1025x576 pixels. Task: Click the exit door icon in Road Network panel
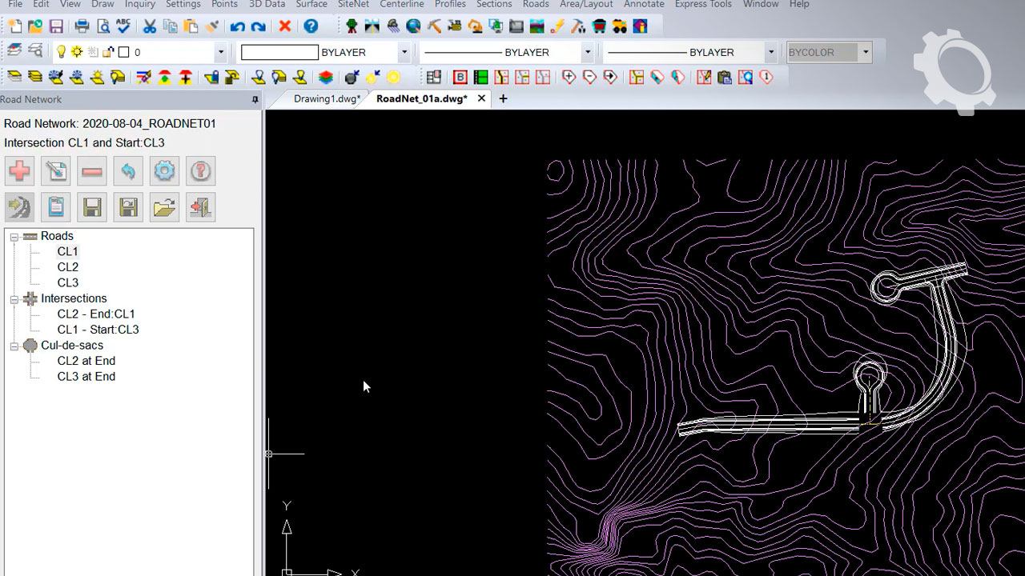pos(200,208)
